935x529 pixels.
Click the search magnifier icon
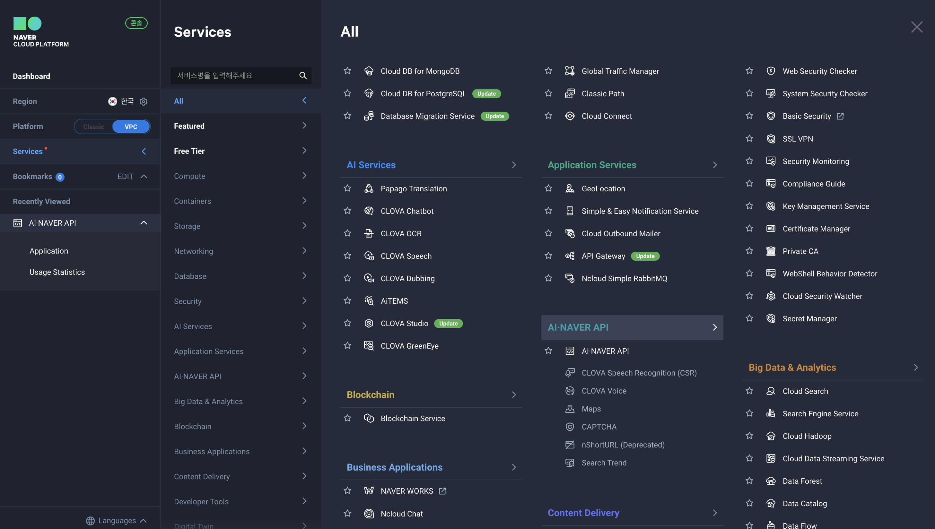[303, 75]
